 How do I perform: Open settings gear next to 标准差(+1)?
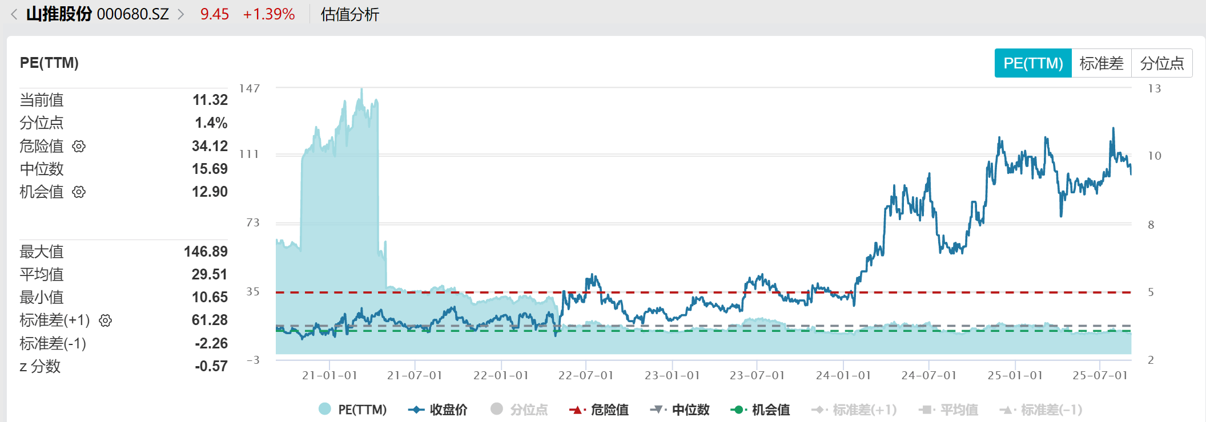[105, 320]
